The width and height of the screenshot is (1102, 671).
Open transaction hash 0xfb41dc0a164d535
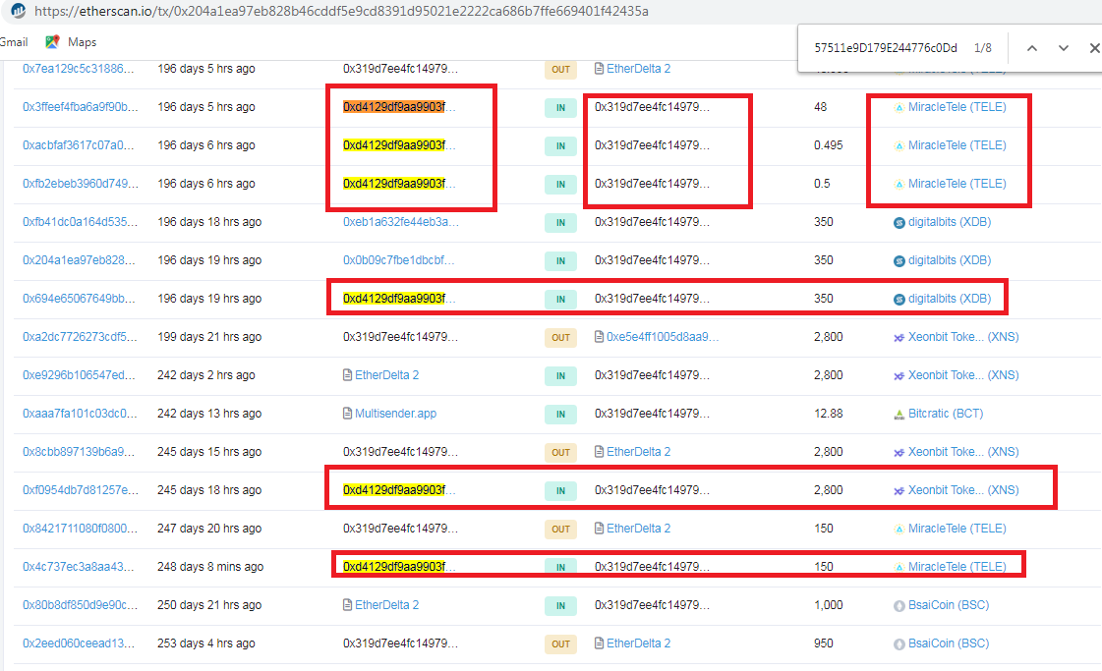tap(81, 222)
